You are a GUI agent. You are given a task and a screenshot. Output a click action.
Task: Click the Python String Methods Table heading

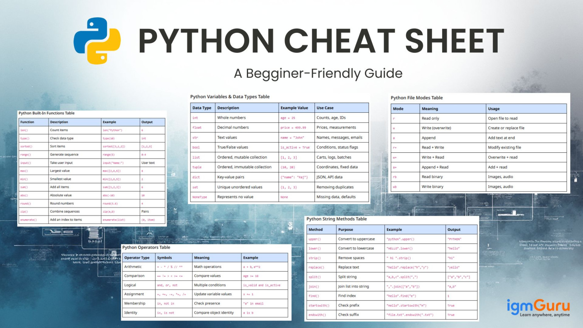point(336,219)
